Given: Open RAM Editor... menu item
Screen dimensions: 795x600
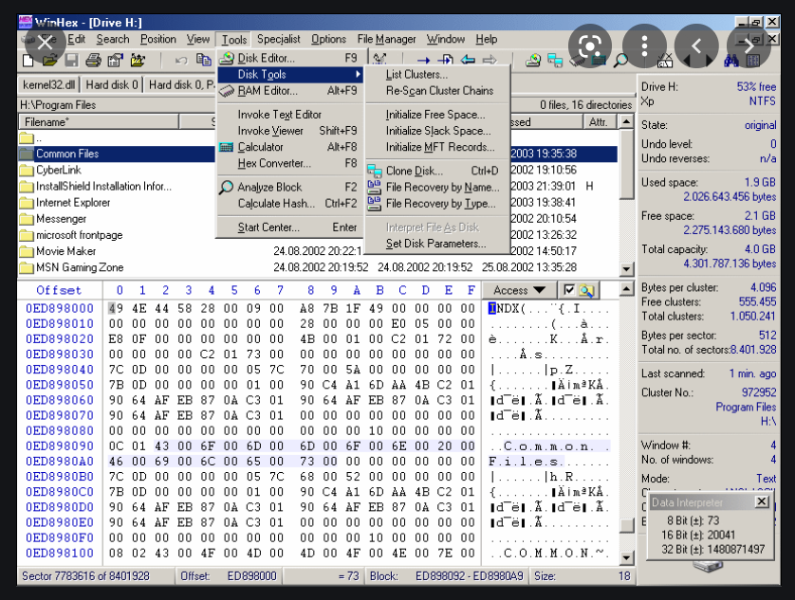Looking at the screenshot, I should (x=290, y=91).
